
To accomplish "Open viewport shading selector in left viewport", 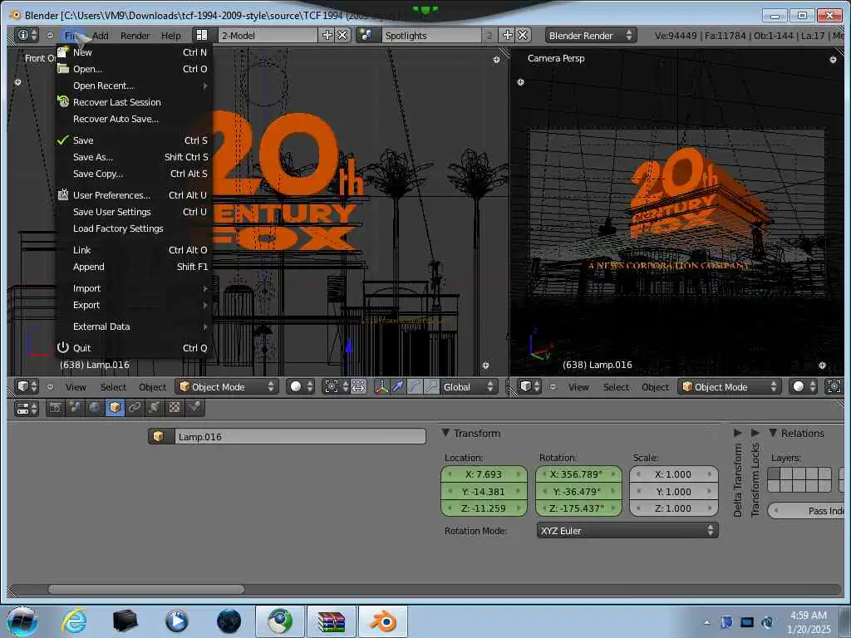I will 301,387.
